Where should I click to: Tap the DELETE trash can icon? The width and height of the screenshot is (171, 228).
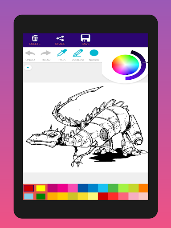(35, 38)
